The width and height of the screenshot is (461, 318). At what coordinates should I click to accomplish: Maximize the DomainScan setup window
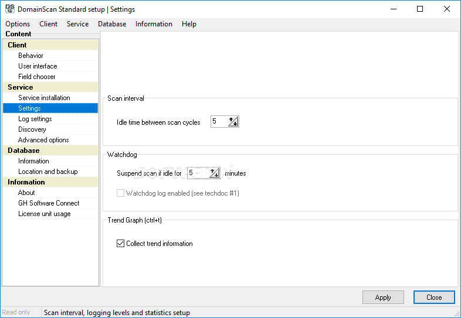coord(420,9)
